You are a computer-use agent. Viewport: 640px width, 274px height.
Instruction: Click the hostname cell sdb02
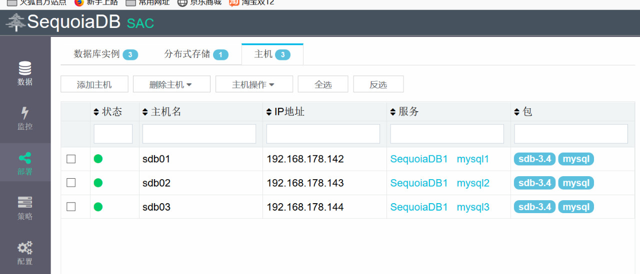[x=156, y=183]
